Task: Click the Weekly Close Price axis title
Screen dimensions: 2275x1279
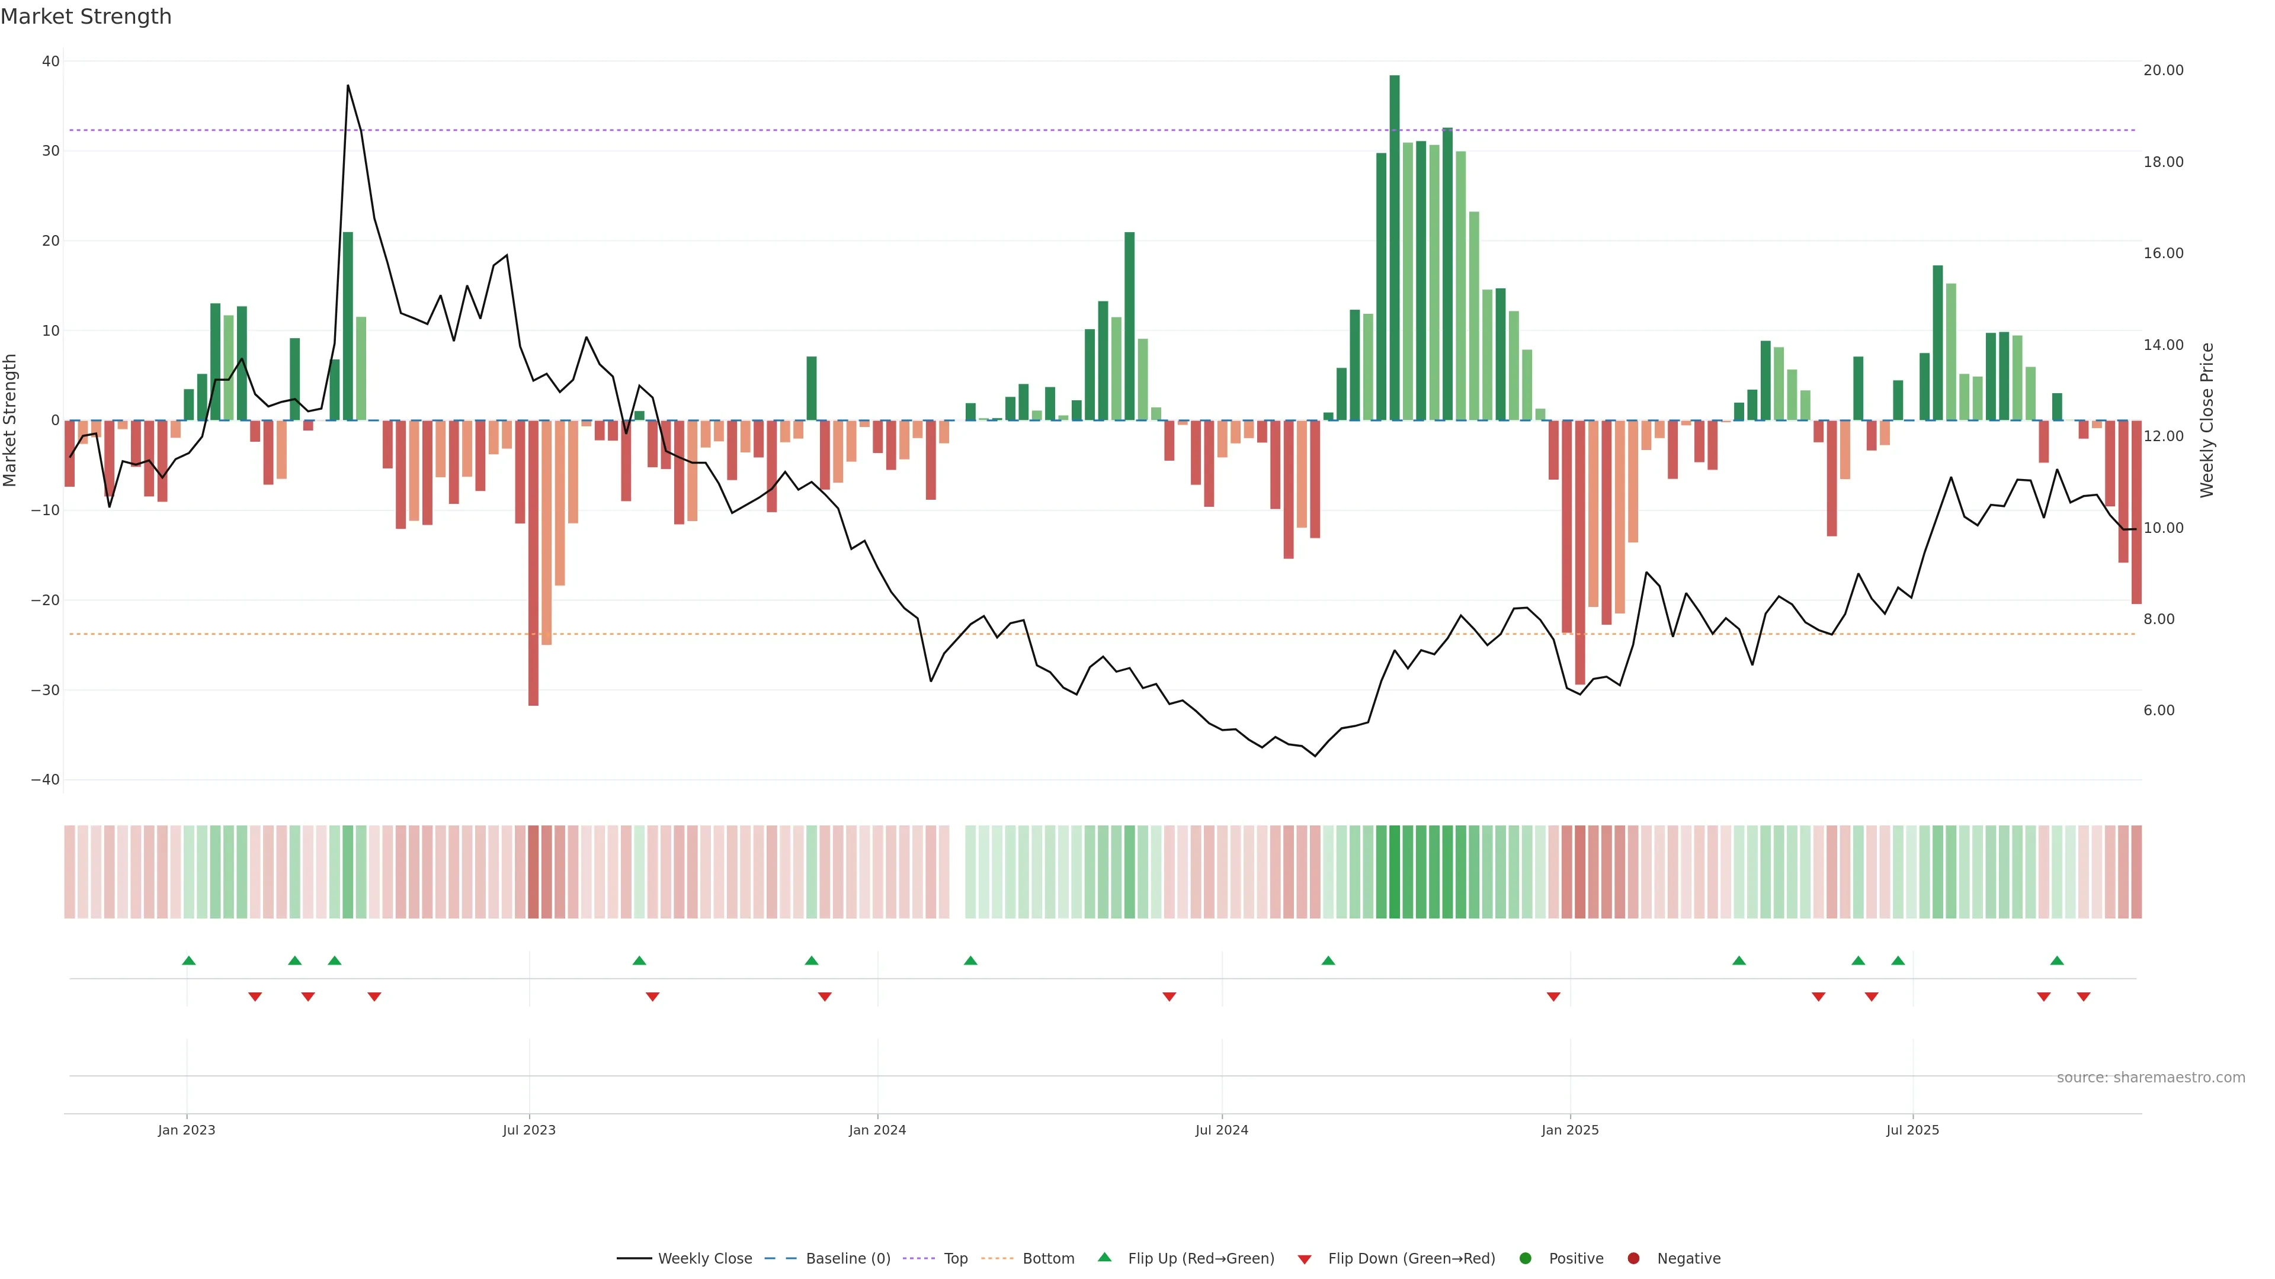Action: [2207, 420]
